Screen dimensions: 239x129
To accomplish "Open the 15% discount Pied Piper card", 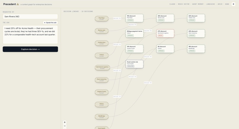I will (135, 18).
